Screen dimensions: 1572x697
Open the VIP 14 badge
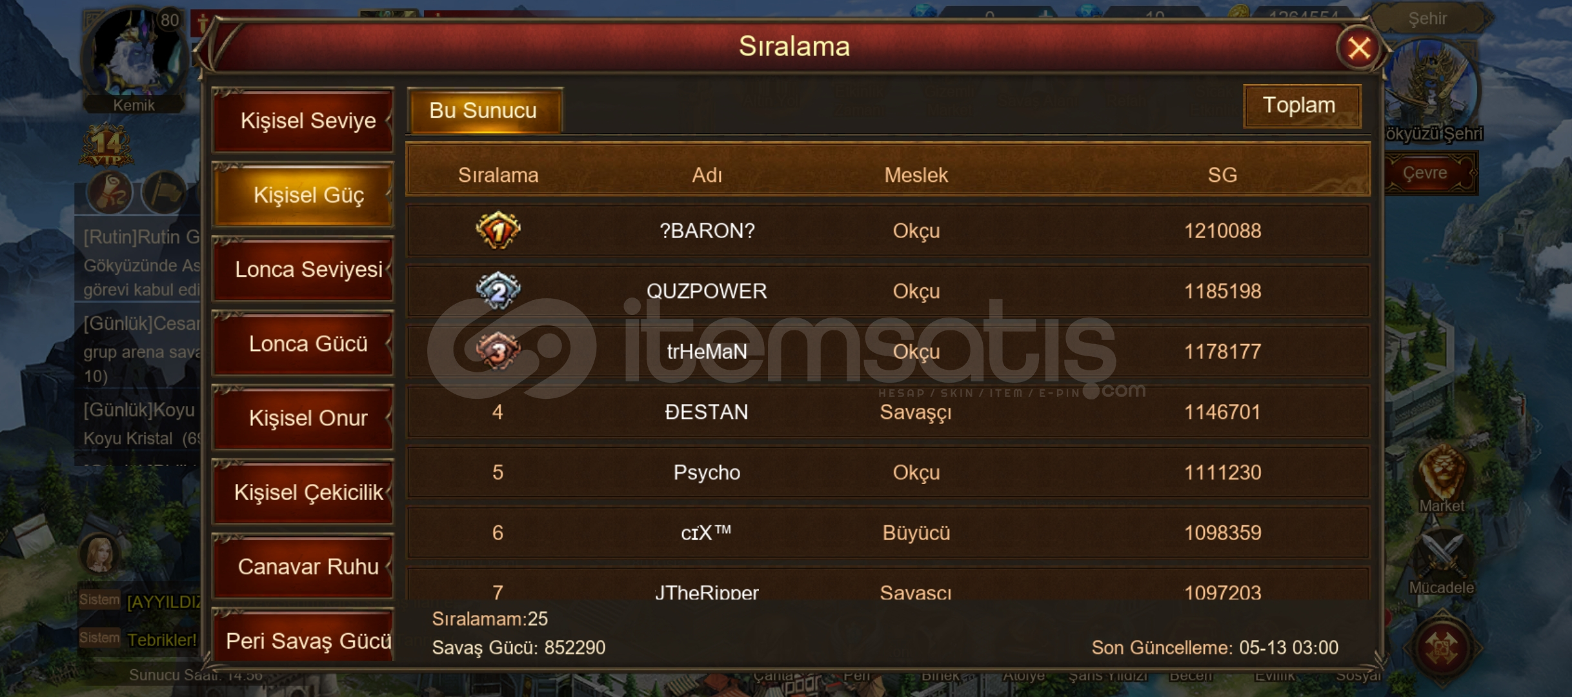click(106, 145)
